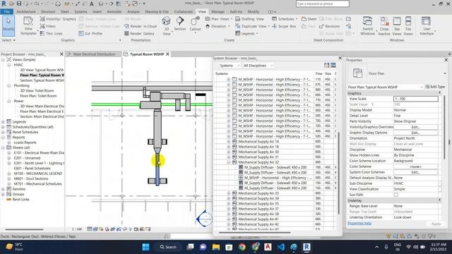Toggle the Sun Path checkbox

coord(396,195)
